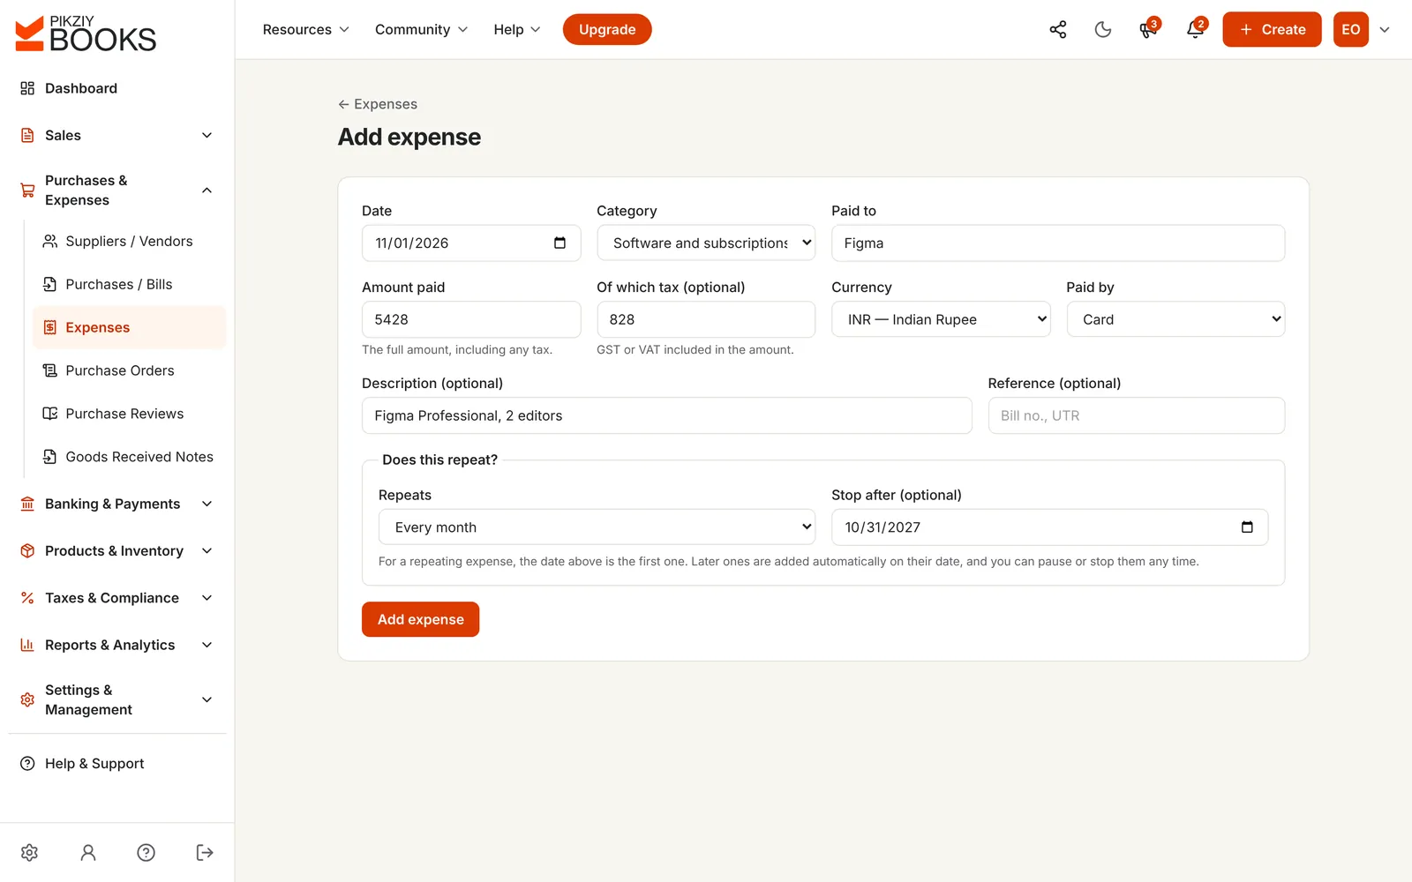Expand Taxes & Compliance section
This screenshot has height=882, width=1412.
pos(116,598)
